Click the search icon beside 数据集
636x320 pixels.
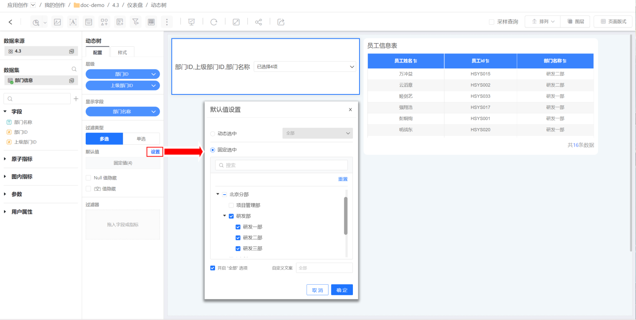click(x=74, y=69)
